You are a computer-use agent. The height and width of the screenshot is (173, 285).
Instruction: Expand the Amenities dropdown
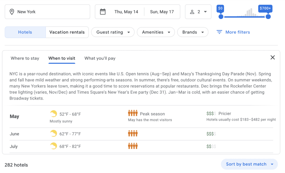(x=156, y=32)
